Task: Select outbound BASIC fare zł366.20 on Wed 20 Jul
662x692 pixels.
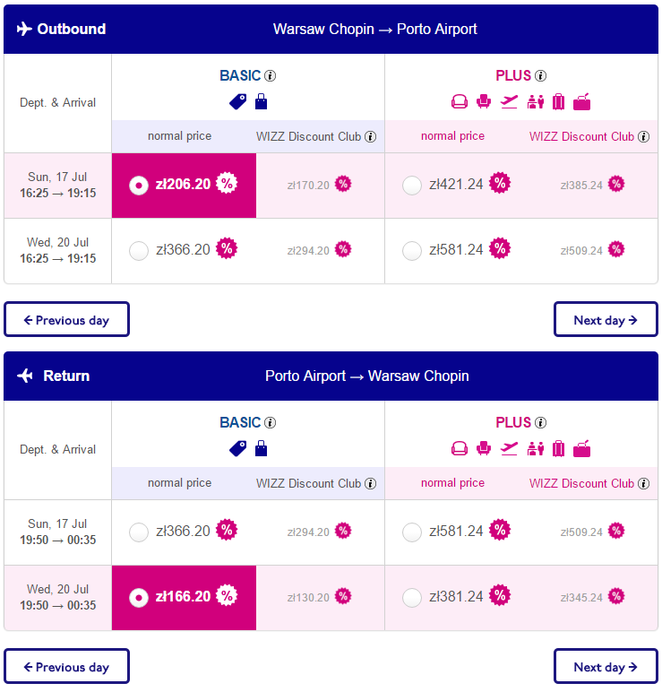Action: click(x=139, y=251)
